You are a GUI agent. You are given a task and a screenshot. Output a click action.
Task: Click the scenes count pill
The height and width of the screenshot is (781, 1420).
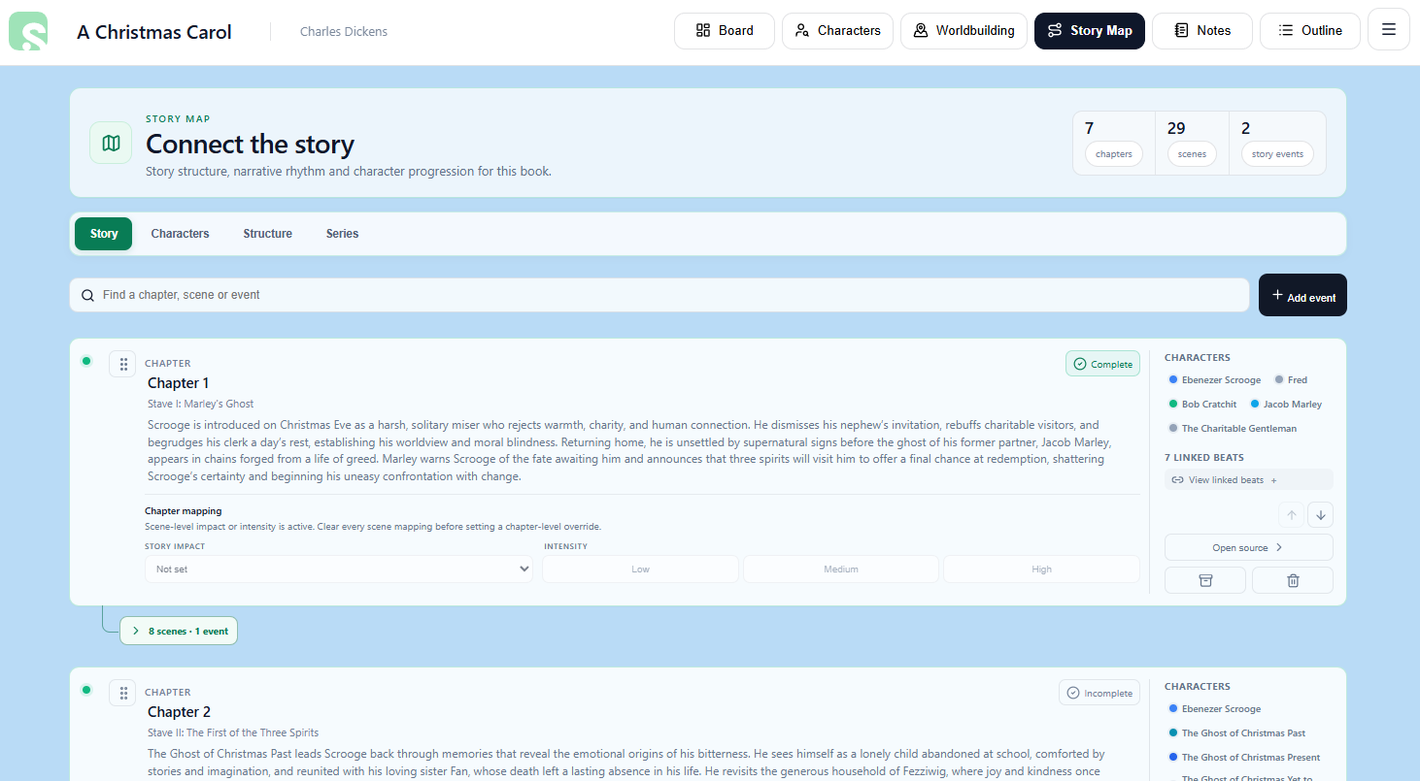click(1192, 154)
